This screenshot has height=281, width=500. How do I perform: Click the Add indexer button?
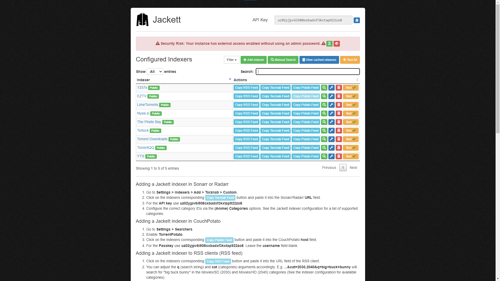point(253,60)
